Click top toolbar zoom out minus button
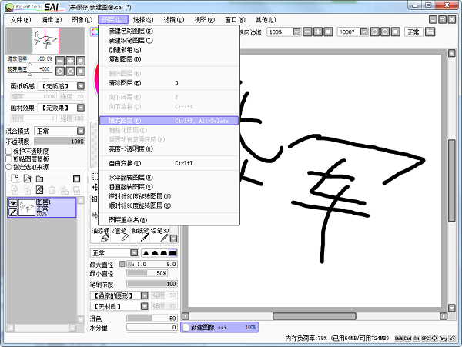 307,32
